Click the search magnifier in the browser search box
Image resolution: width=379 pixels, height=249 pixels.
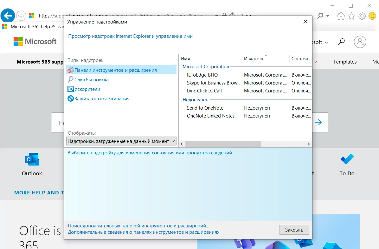[320, 16]
